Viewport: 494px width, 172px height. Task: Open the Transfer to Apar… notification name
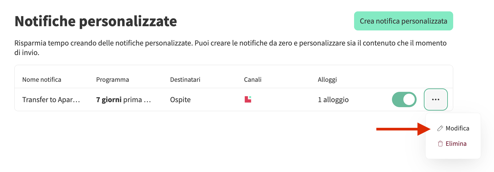coord(51,100)
